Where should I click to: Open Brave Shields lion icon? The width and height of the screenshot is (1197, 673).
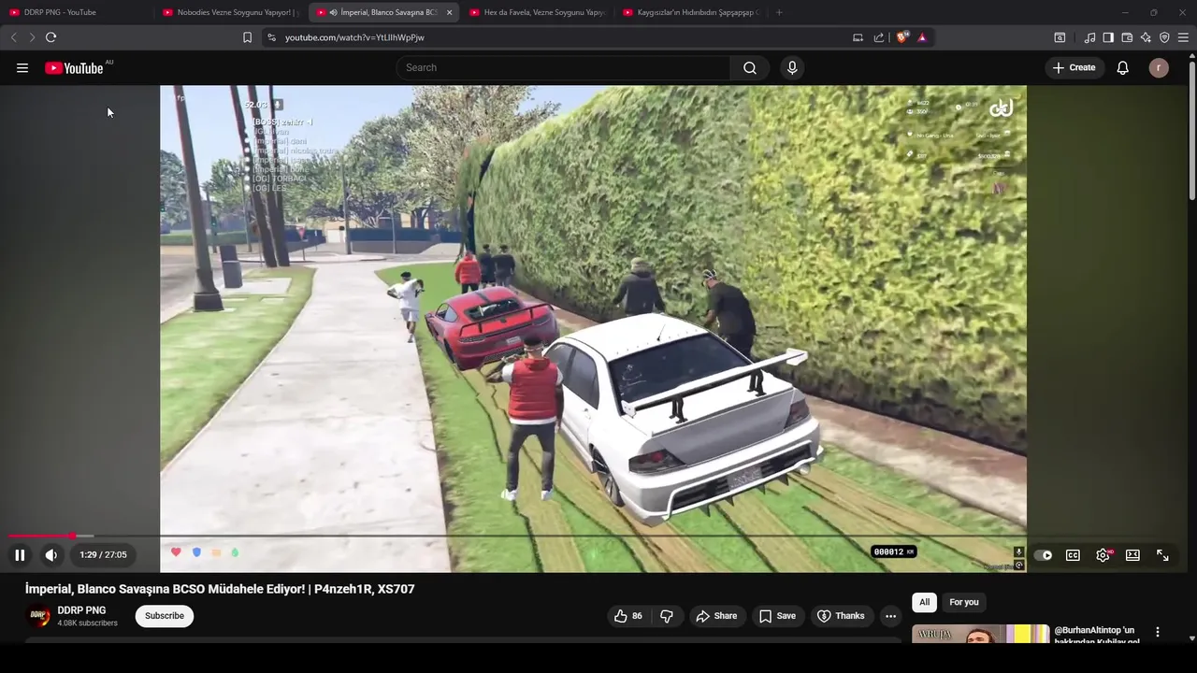pos(901,37)
